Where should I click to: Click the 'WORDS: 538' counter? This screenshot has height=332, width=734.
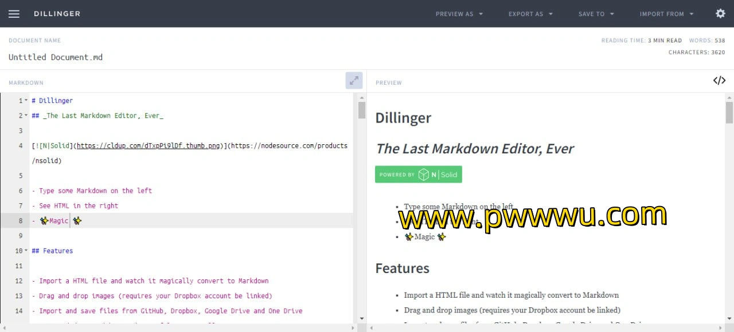707,41
